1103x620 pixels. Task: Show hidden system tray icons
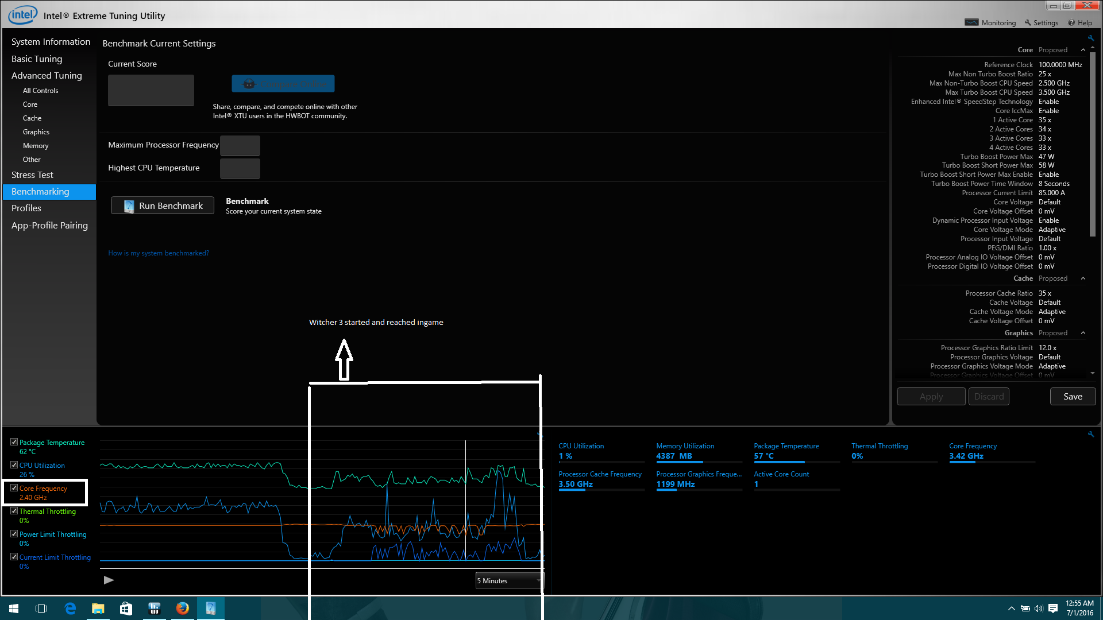(x=1011, y=609)
